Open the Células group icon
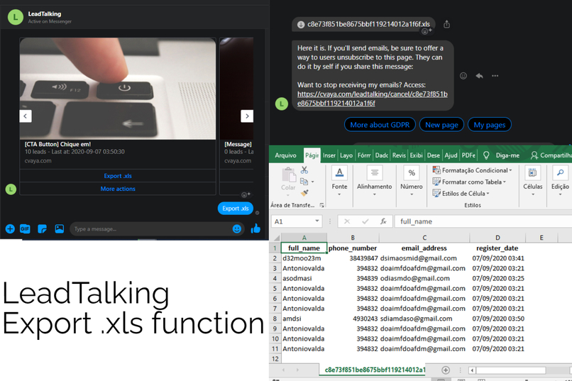The image size is (572, 381). [532, 172]
